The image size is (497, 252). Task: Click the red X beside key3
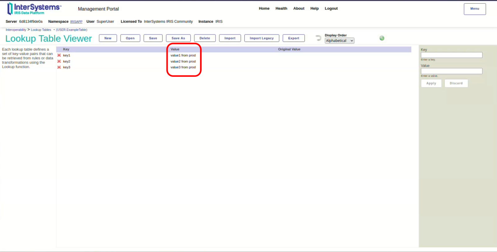[x=59, y=67]
